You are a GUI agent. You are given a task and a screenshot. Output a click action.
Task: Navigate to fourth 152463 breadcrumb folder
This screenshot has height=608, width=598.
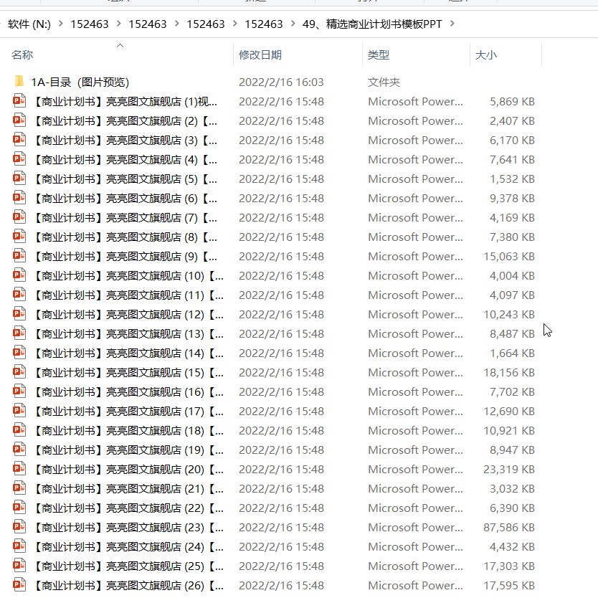[x=264, y=24]
